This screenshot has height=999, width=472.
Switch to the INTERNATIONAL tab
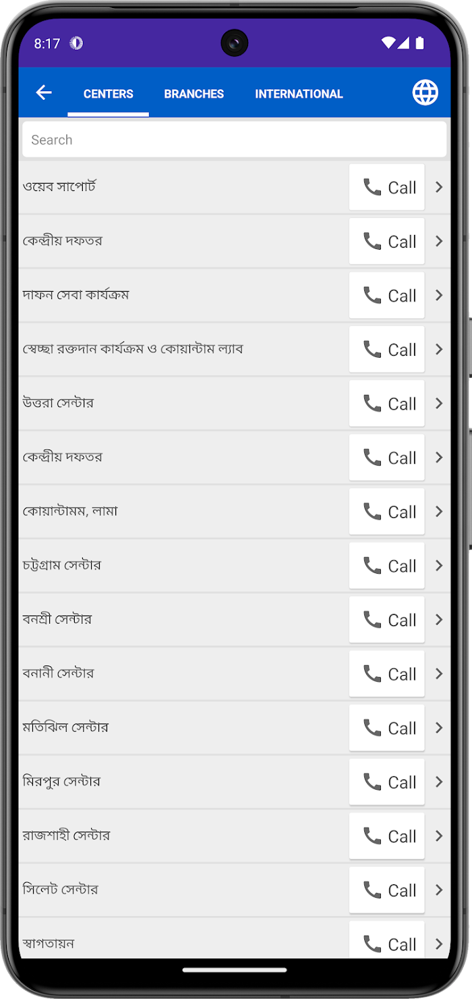tap(299, 94)
